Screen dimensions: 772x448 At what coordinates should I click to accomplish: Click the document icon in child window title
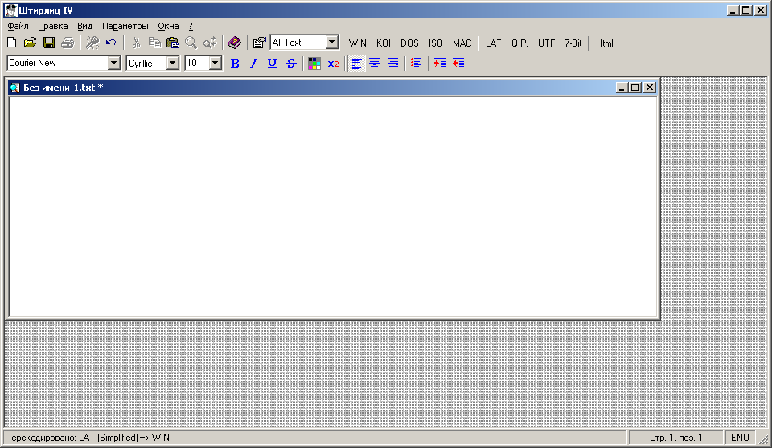coord(15,88)
